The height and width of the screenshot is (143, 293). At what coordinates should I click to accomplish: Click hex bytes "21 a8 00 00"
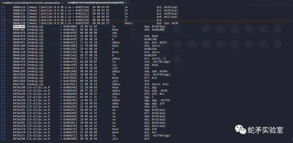(x=89, y=52)
